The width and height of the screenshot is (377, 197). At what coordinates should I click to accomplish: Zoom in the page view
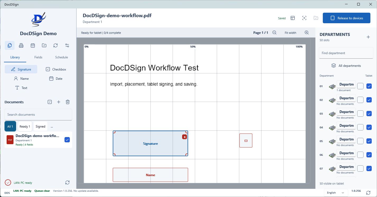point(307,33)
